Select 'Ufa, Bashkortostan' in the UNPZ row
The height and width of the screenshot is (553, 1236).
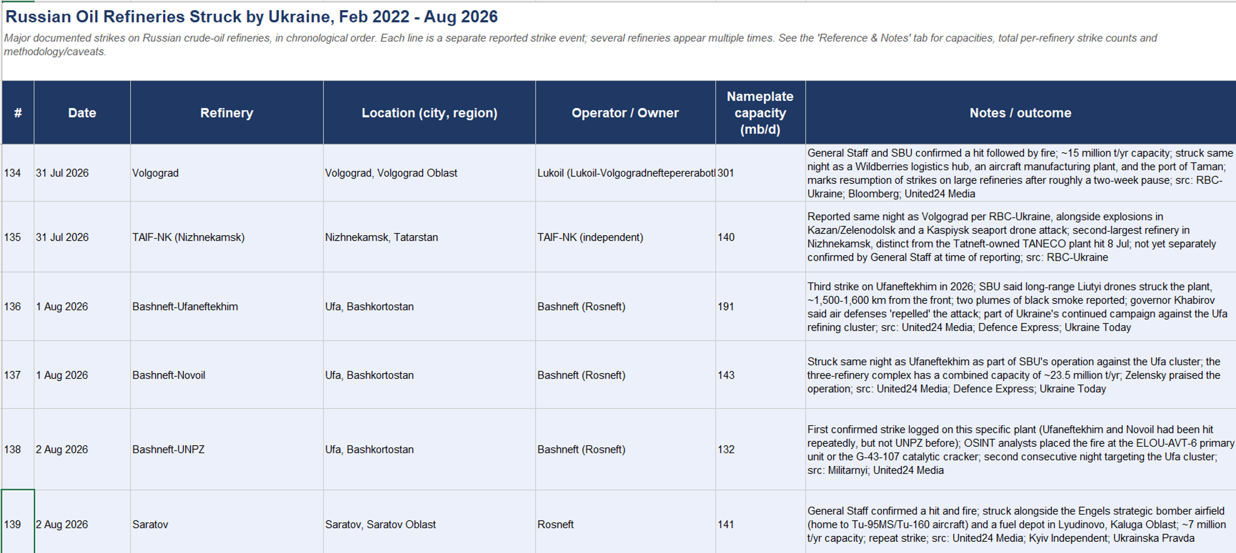(429, 449)
